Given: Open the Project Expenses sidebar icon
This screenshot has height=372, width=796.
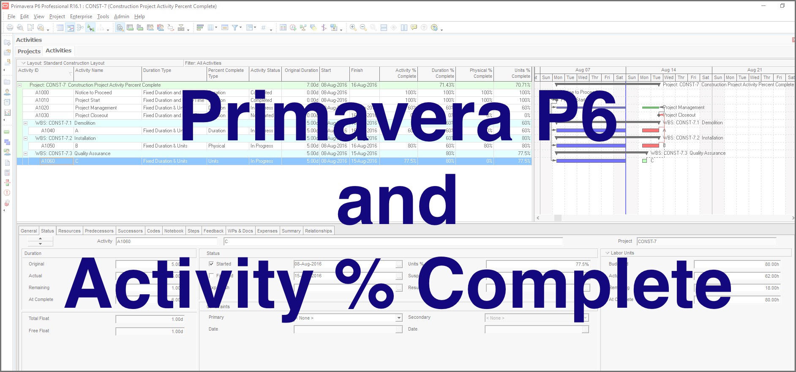Looking at the screenshot, I should click(x=7, y=172).
